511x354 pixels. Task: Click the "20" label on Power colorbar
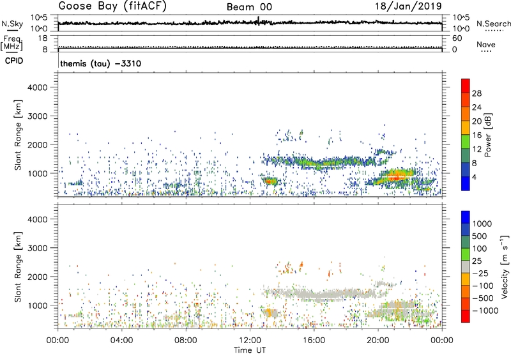coord(477,121)
